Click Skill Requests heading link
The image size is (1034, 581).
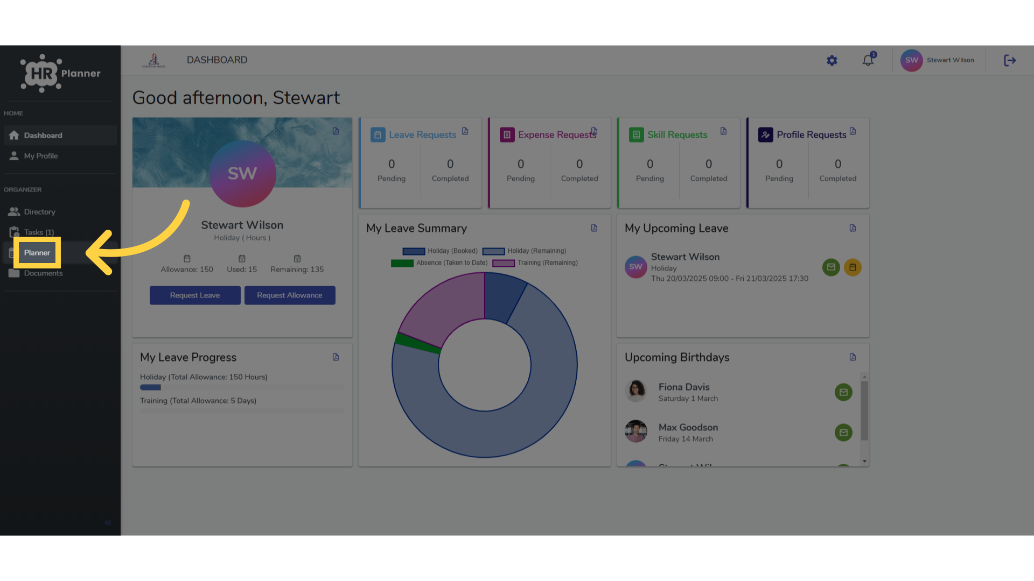[x=677, y=134]
